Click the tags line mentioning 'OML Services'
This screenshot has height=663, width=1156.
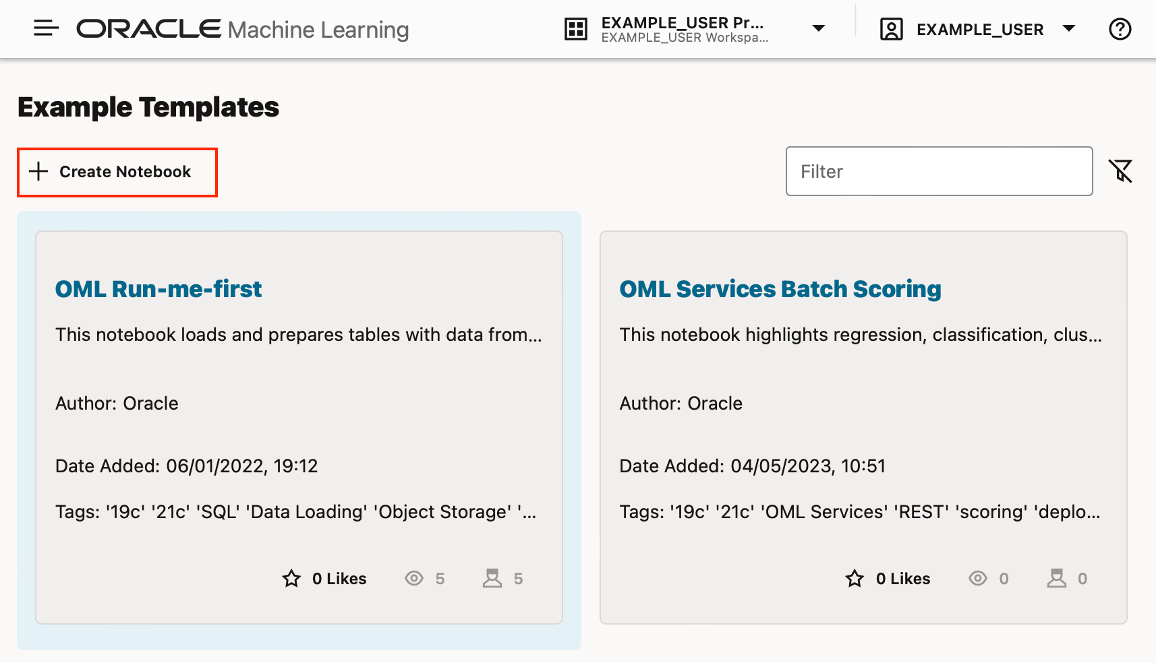(x=860, y=511)
